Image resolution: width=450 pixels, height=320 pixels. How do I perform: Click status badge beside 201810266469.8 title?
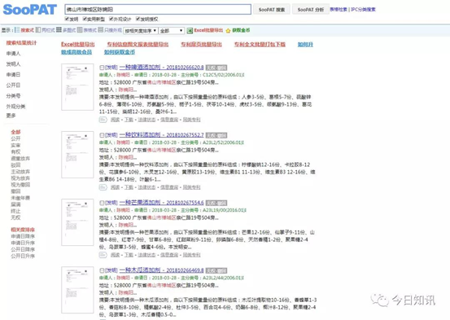(216, 270)
